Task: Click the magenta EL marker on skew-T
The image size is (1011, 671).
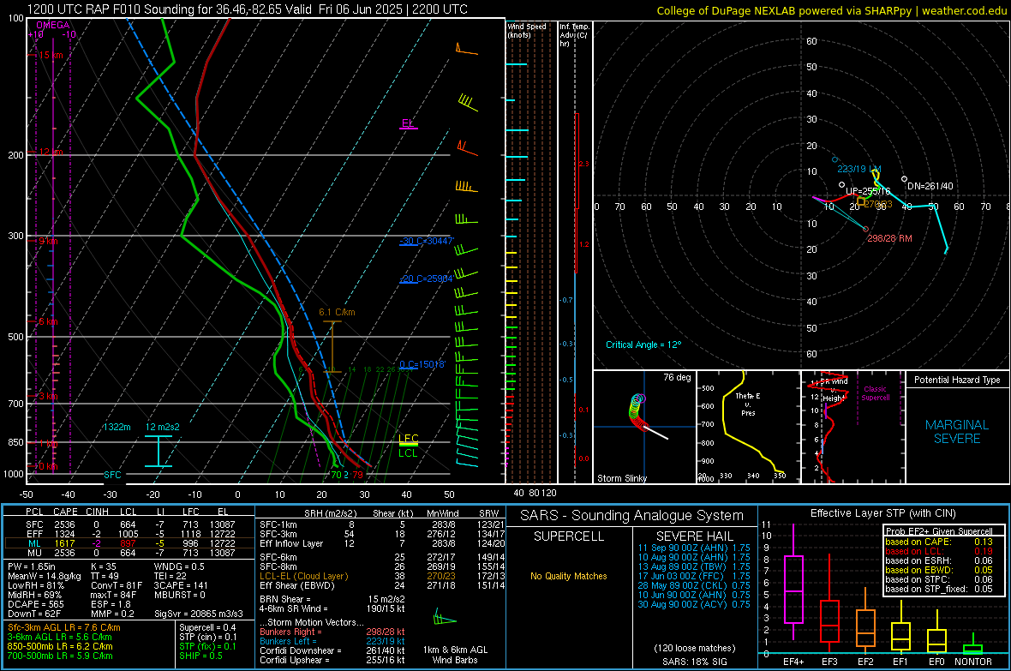Action: pyautogui.click(x=408, y=124)
